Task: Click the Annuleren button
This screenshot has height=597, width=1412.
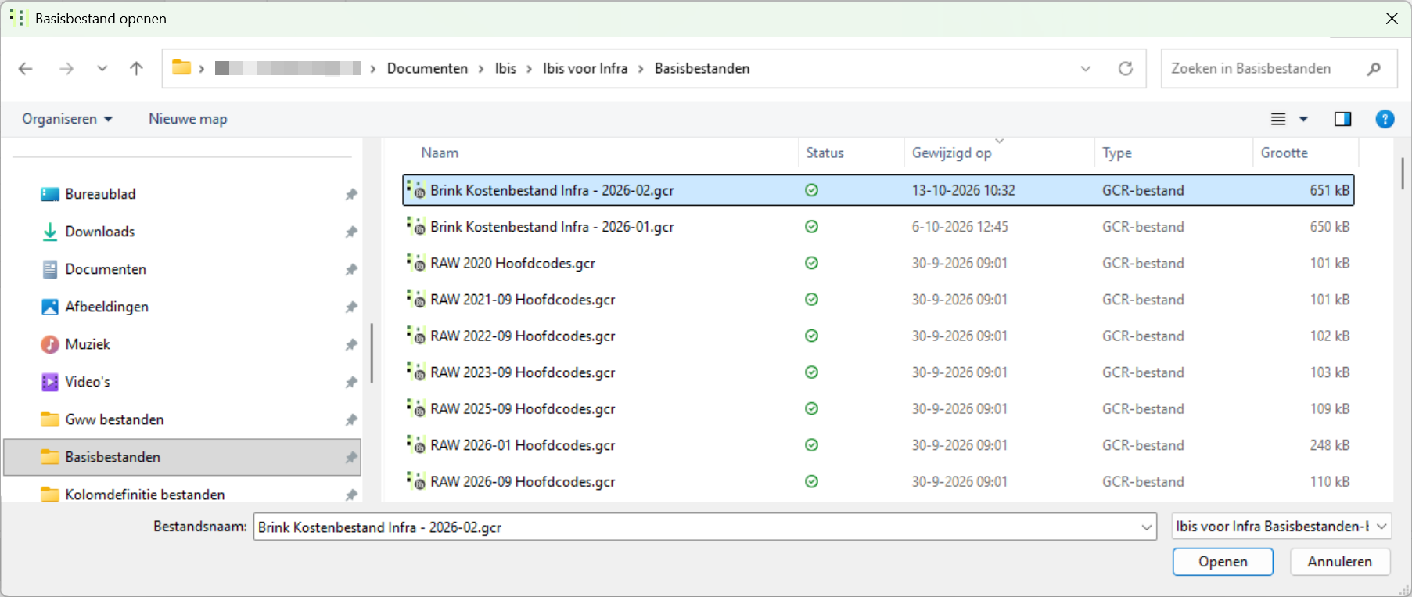Action: (1339, 562)
